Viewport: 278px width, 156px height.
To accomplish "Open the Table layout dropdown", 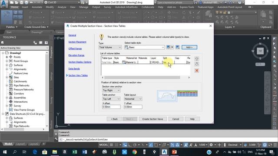I will 133,99.
